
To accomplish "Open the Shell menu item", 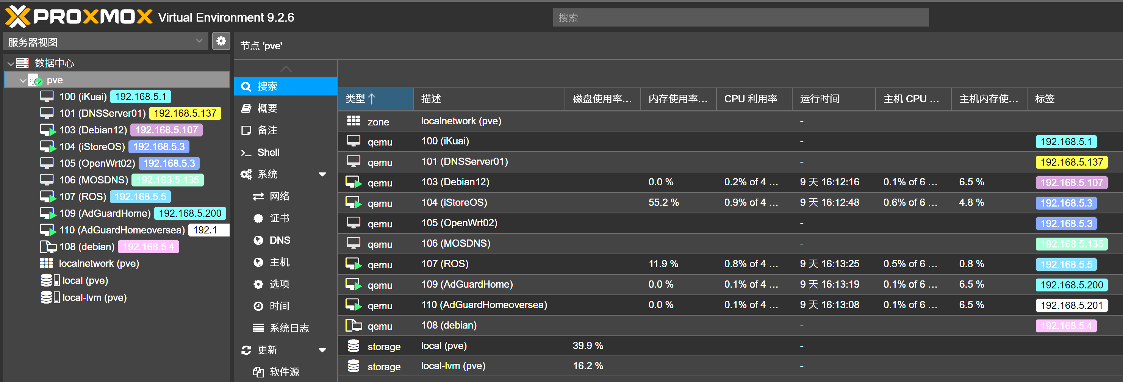I will pos(286,152).
